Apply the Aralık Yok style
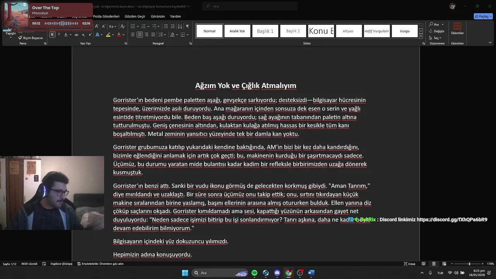496x279 pixels. (237, 31)
